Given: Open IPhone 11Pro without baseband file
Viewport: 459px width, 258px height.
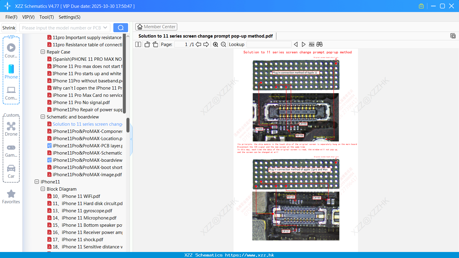Looking at the screenshot, I should tap(85, 81).
